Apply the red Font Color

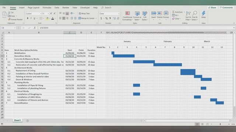coord(52,18)
